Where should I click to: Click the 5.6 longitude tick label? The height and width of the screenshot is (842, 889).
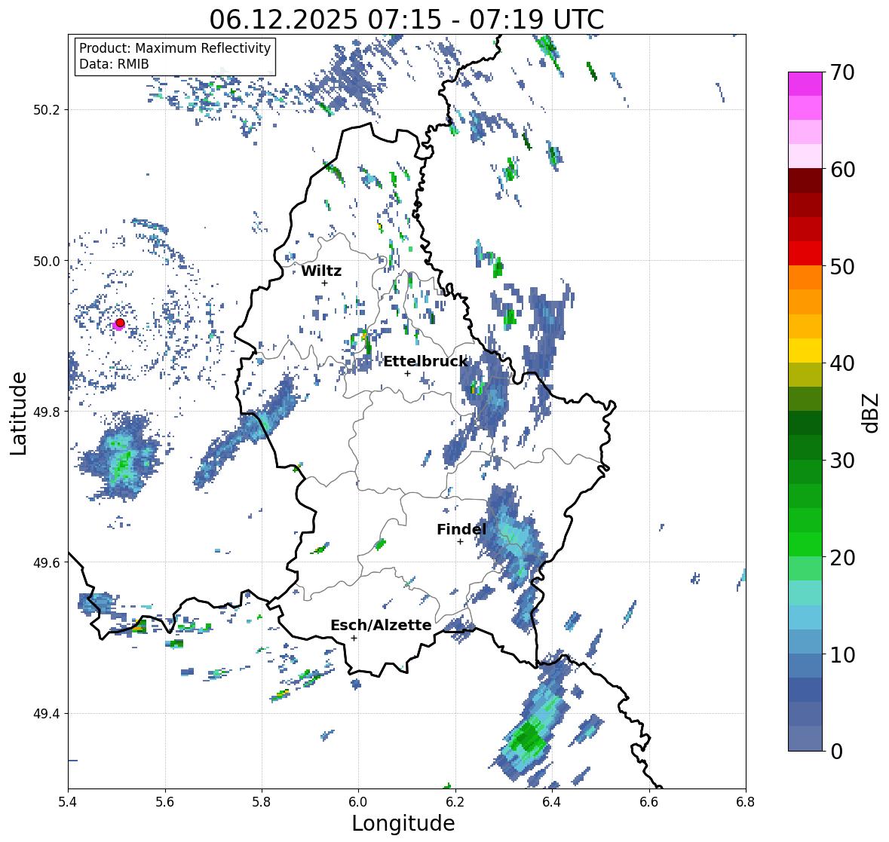(x=165, y=802)
